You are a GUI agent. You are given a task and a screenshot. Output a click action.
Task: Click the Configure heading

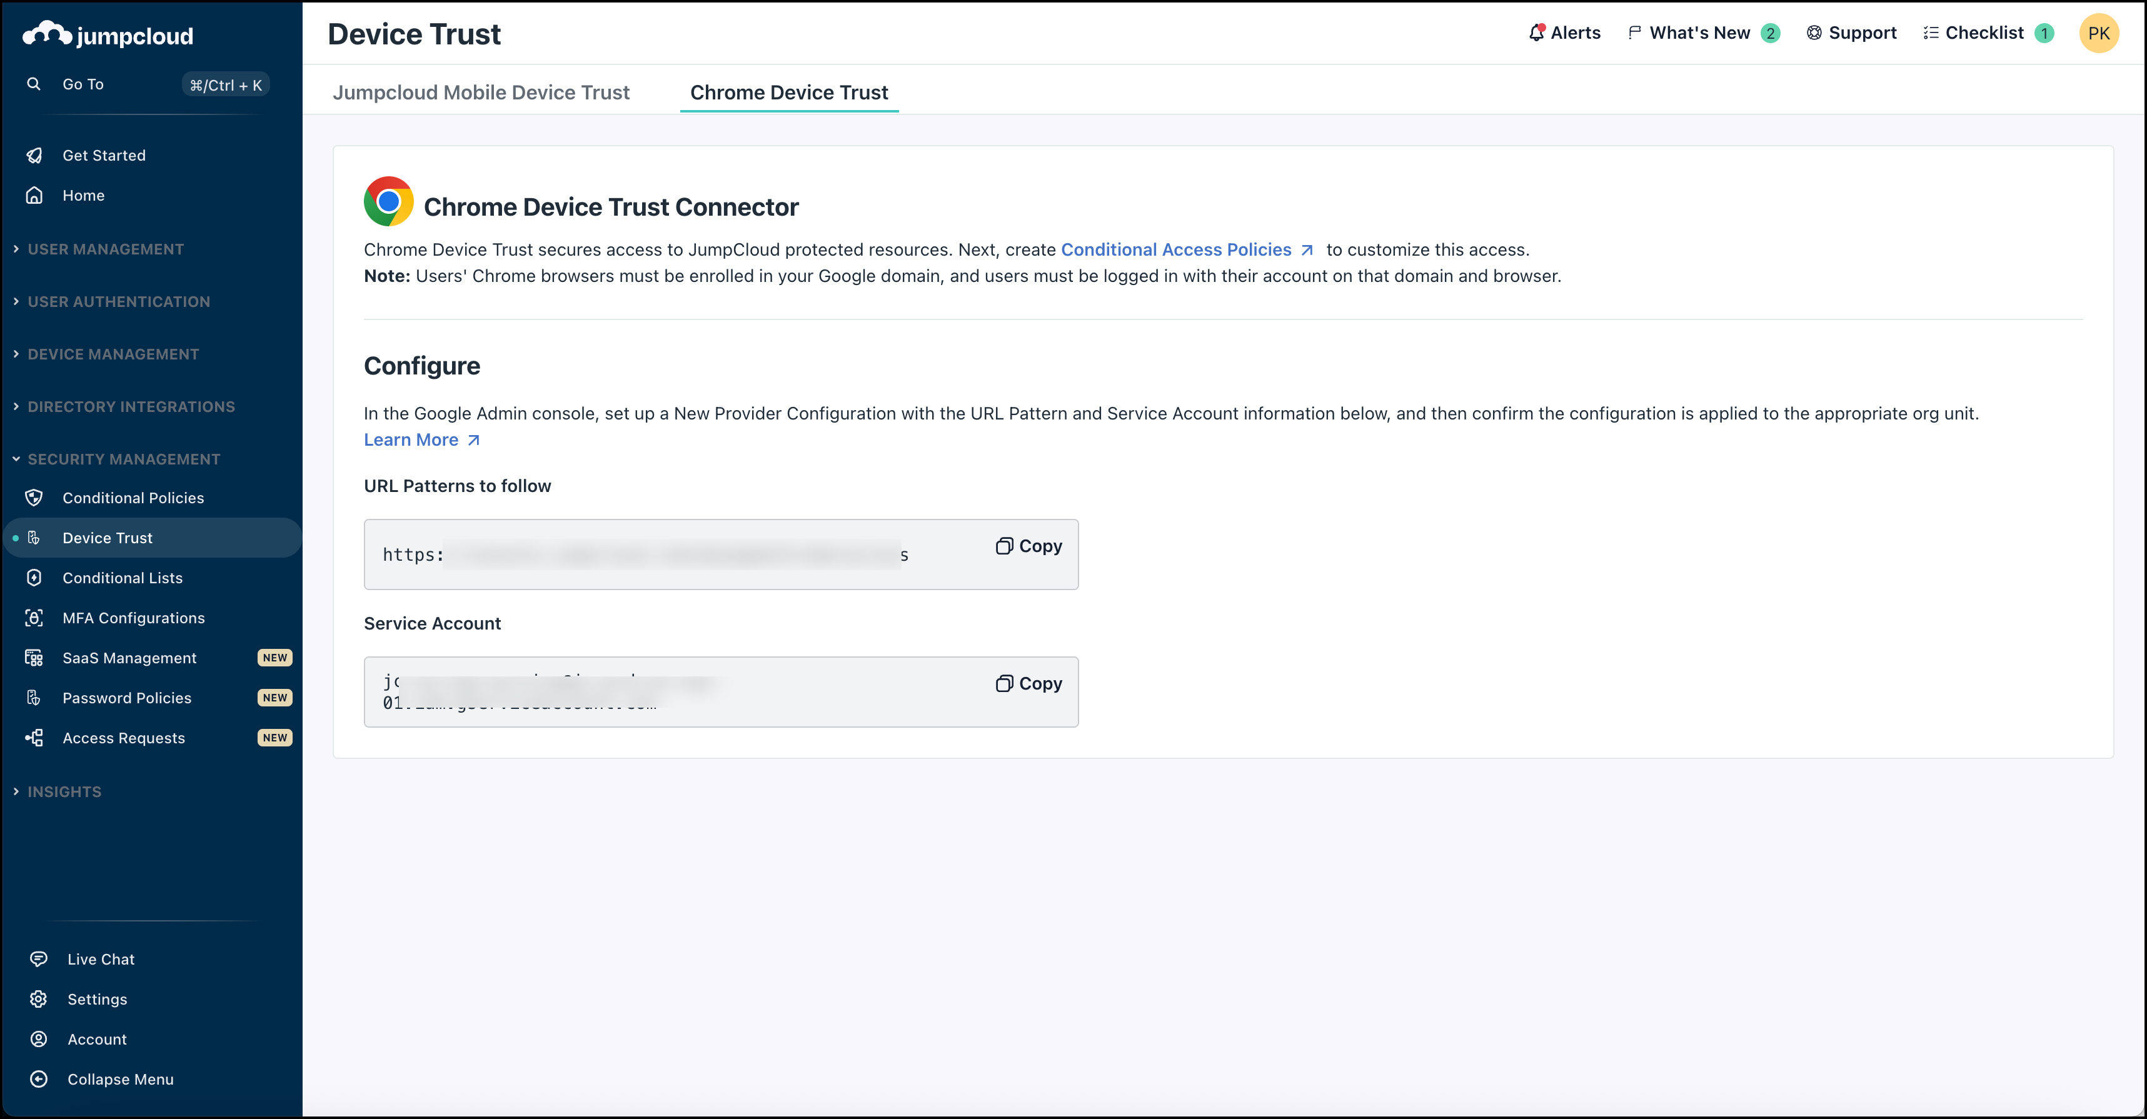click(422, 366)
